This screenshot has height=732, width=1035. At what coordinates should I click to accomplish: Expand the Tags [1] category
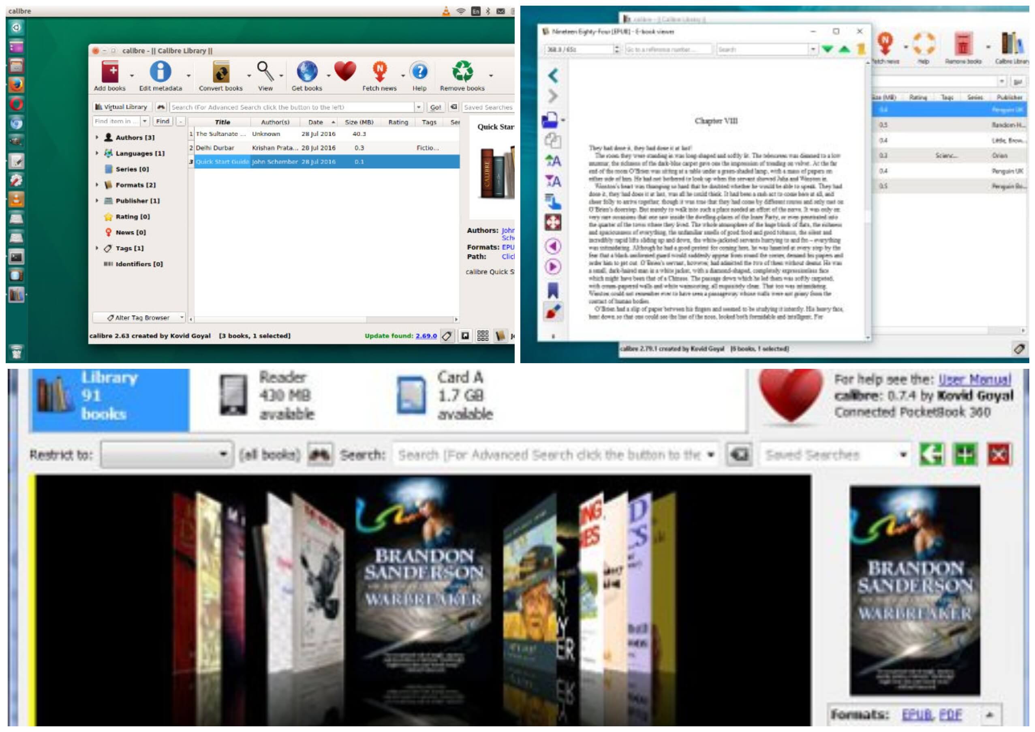click(97, 248)
